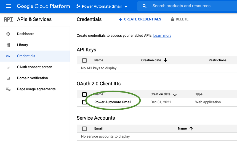Go to Dashboard in the sidebar

[26, 34]
